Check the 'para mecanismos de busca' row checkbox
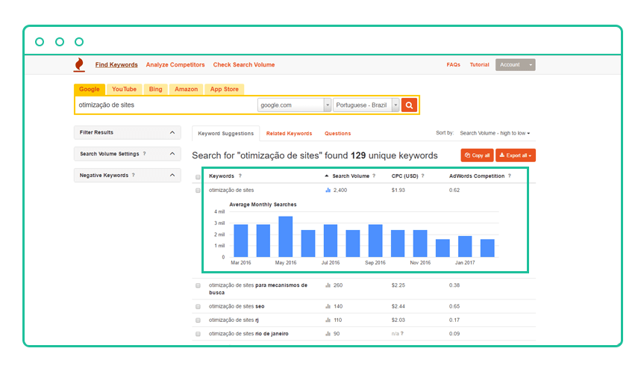 point(198,285)
